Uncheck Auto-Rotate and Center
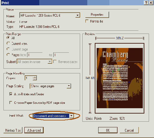This screenshot has height=138, width=154. 11,94
